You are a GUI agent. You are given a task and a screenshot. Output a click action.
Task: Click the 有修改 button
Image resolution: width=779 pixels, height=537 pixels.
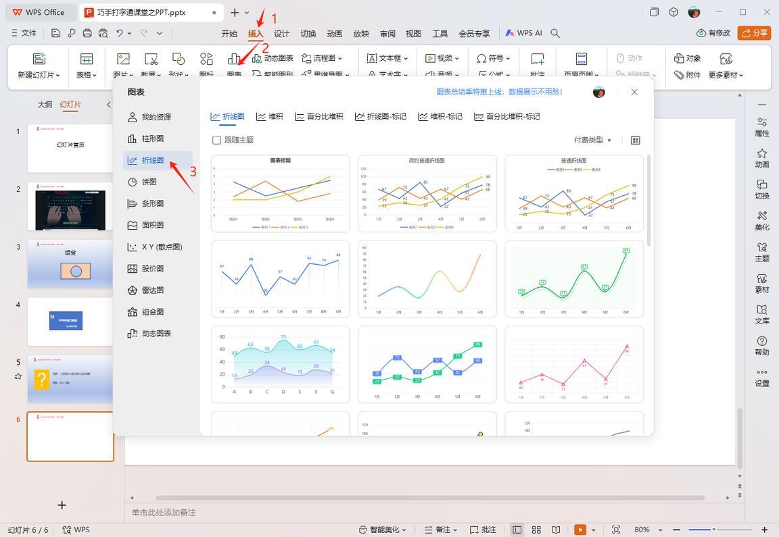point(713,32)
